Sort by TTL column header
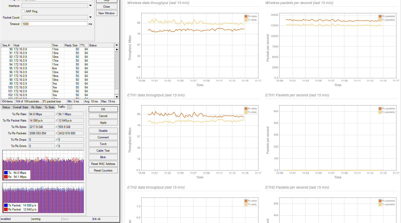This screenshot has height=223, width=401. click(84, 45)
